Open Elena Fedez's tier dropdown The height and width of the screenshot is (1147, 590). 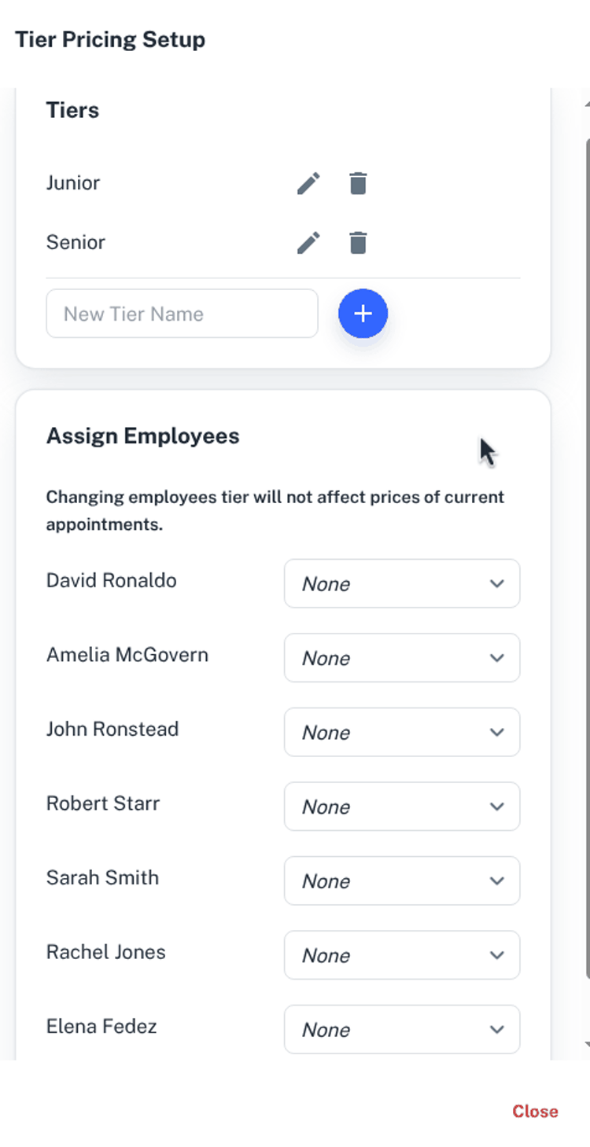[x=401, y=1029]
